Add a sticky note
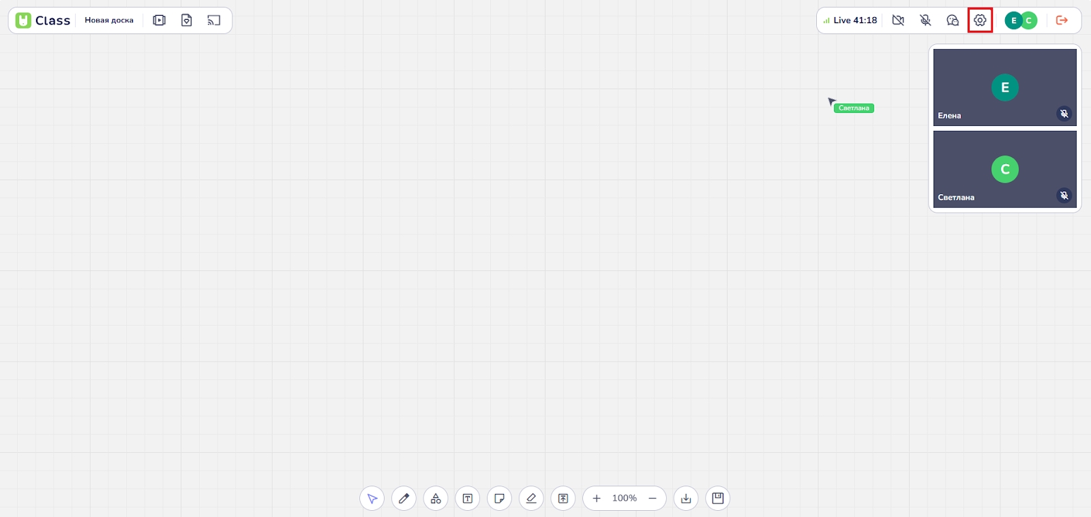Viewport: 1091px width, 517px height. point(499,499)
